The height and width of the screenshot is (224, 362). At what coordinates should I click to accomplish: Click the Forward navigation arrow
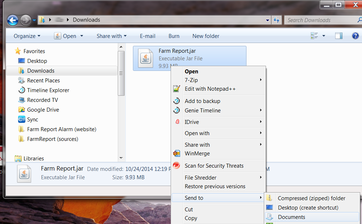26,20
